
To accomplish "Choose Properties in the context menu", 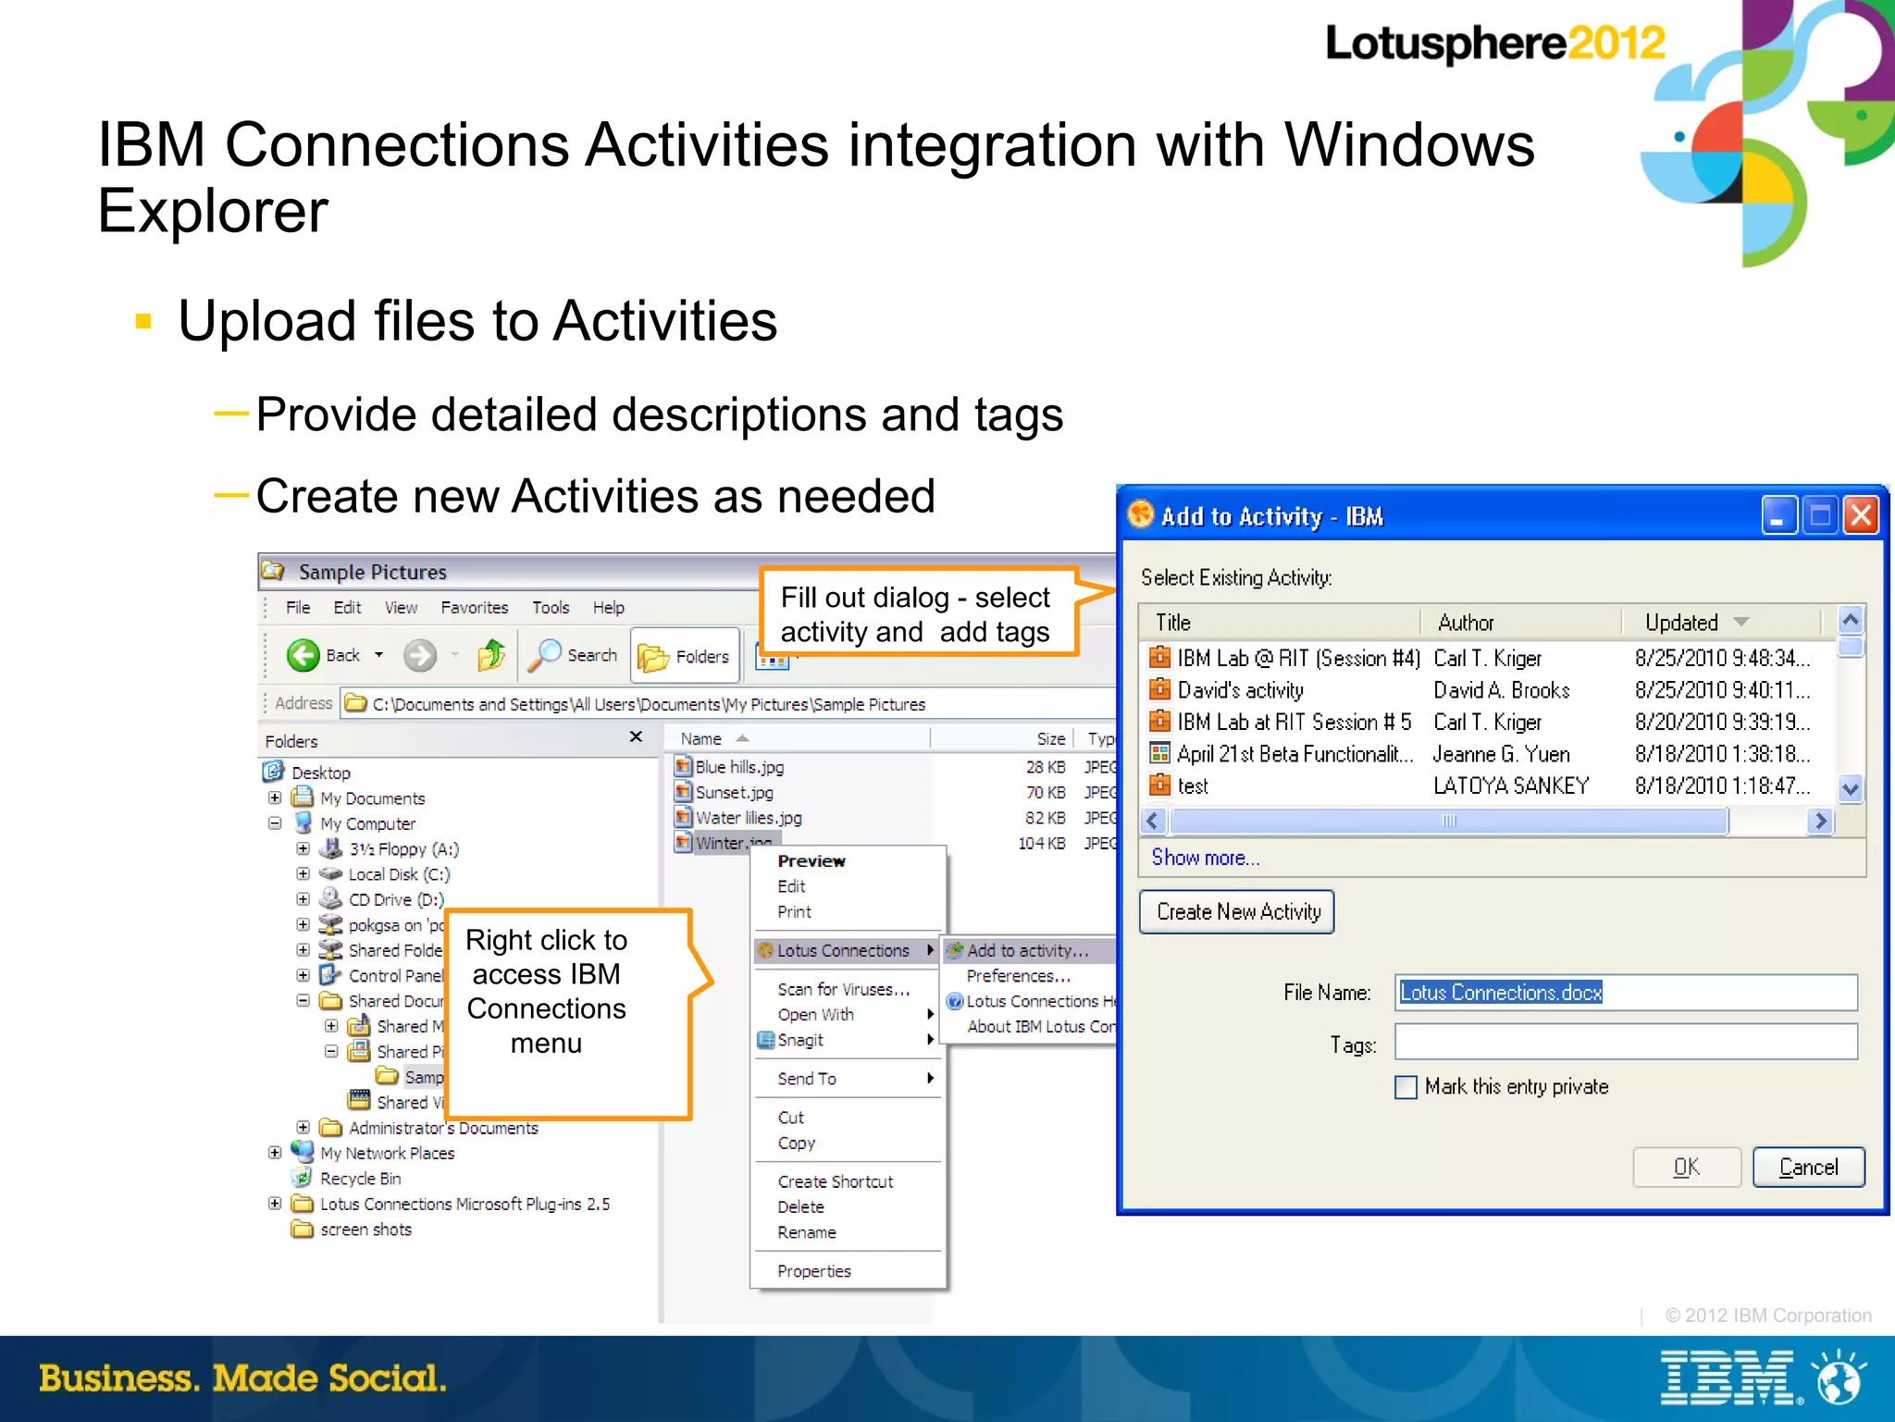I will coord(814,1271).
